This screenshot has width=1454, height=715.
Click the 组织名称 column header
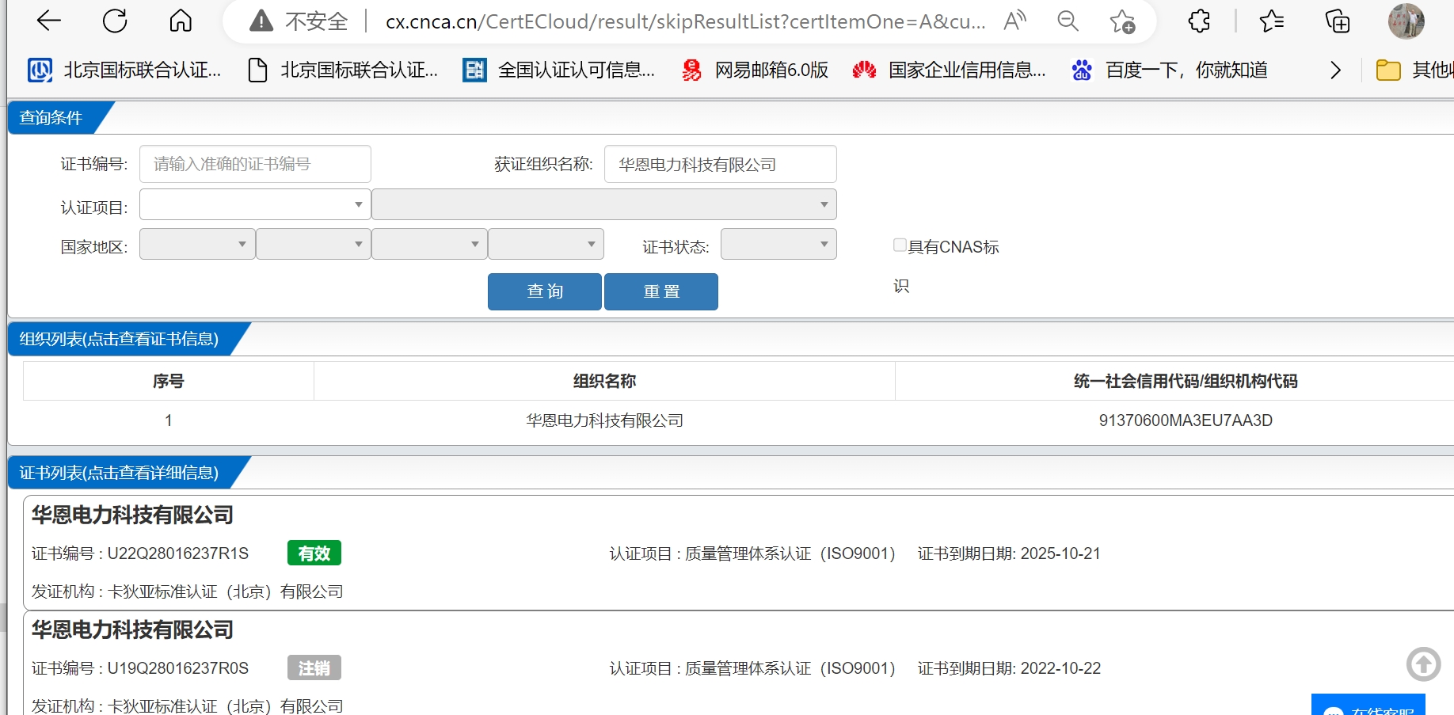click(604, 381)
